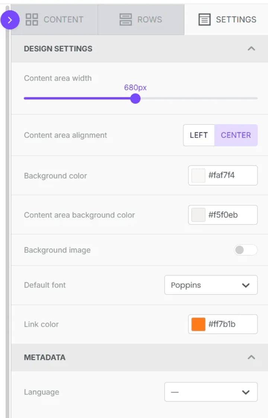Click the Content area width slider handle
Viewport: 268px width, 418px height.
(135, 99)
